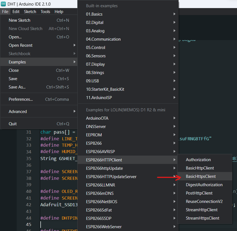237x231 pixels.
Task: Expand ESP8266HTTPClient examples
Action: (x=128, y=160)
